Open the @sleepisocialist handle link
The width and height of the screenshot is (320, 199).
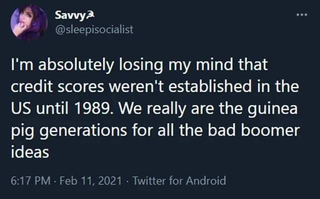(x=94, y=30)
